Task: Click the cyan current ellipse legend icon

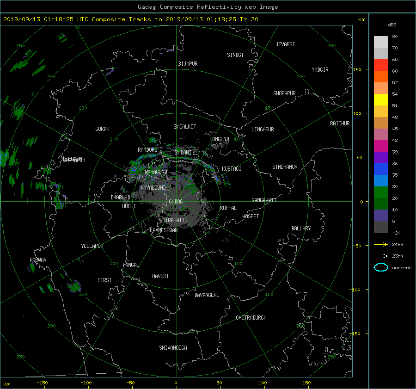Action: 381,267
